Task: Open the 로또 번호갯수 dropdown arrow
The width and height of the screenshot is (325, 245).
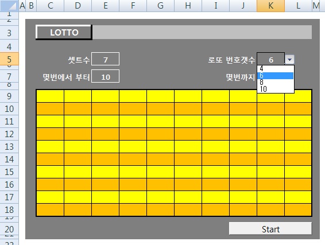Action: pos(289,60)
